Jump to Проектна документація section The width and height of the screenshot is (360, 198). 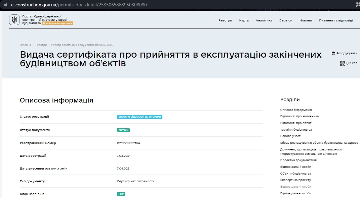[298, 160]
